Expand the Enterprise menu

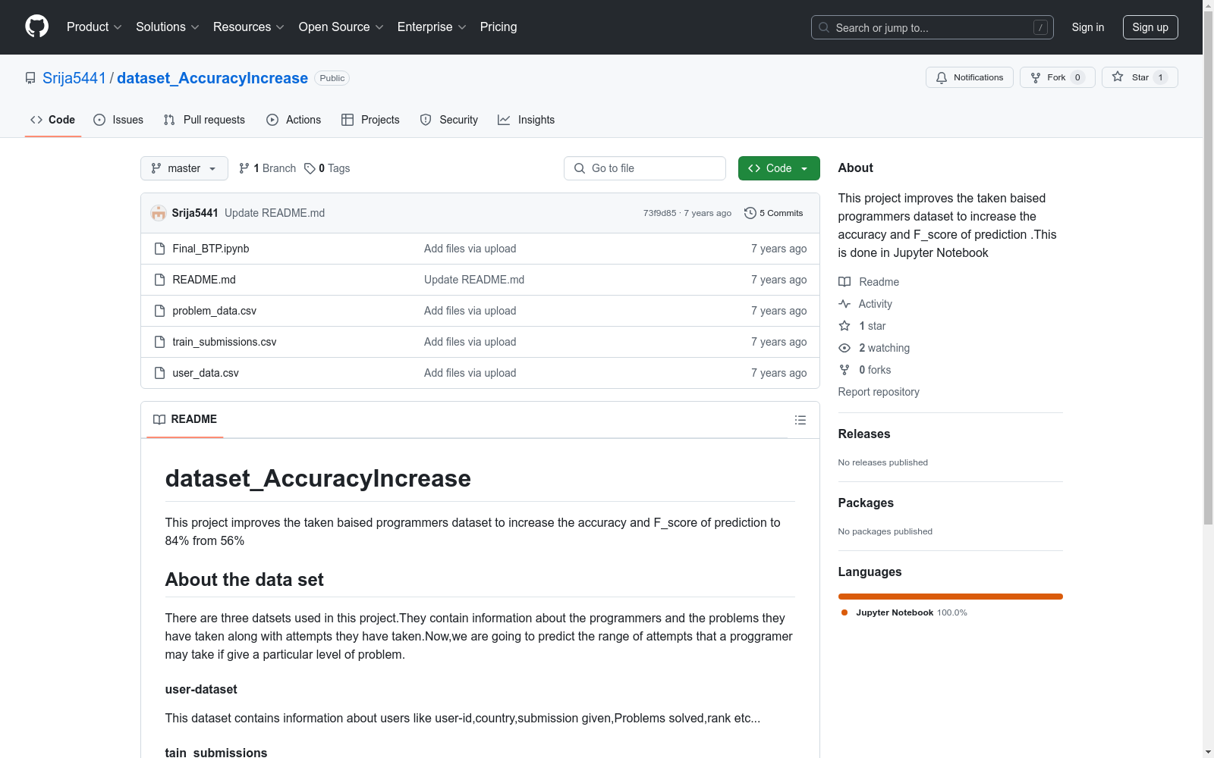pos(432,27)
